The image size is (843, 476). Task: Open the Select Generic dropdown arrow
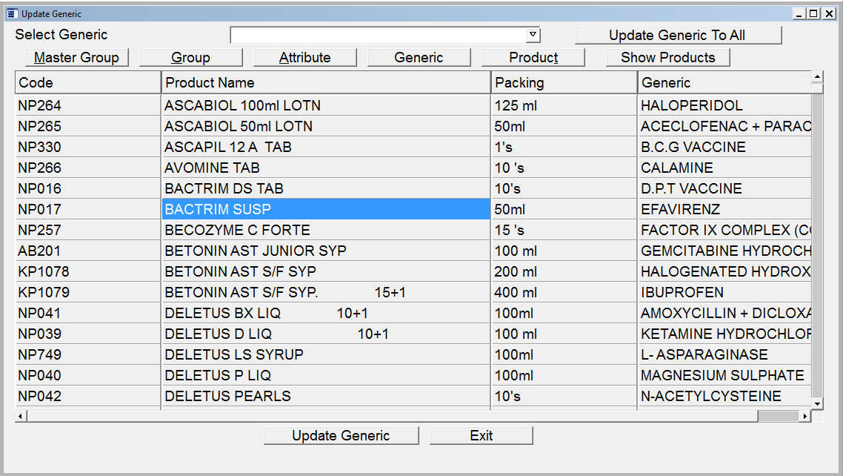point(533,35)
